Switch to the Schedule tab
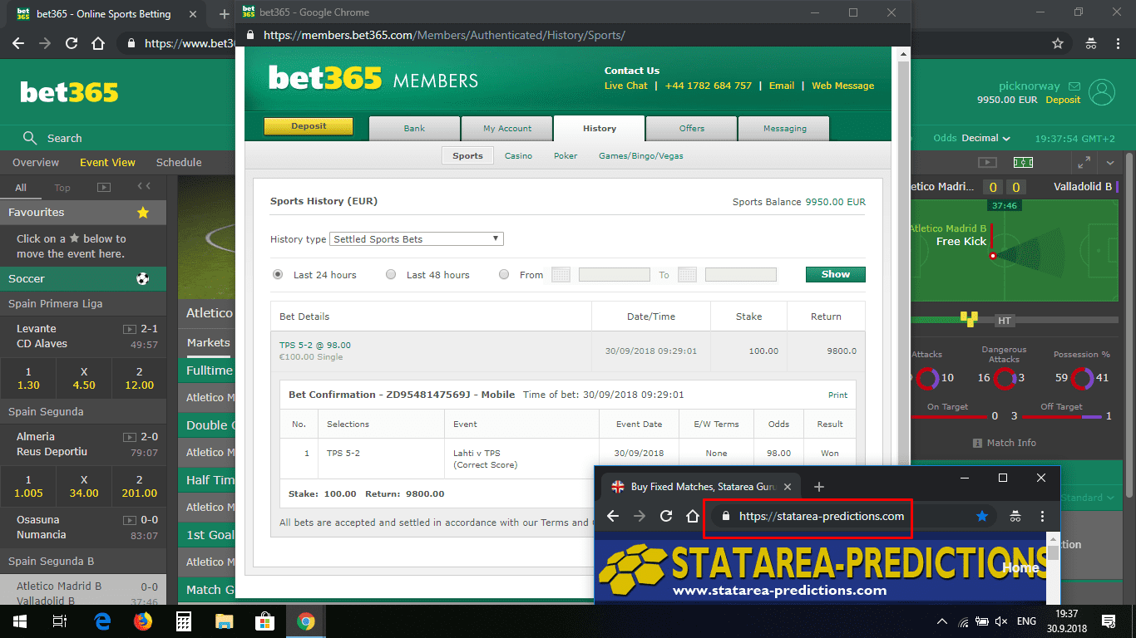This screenshot has width=1136, height=638. pyautogui.click(x=179, y=163)
